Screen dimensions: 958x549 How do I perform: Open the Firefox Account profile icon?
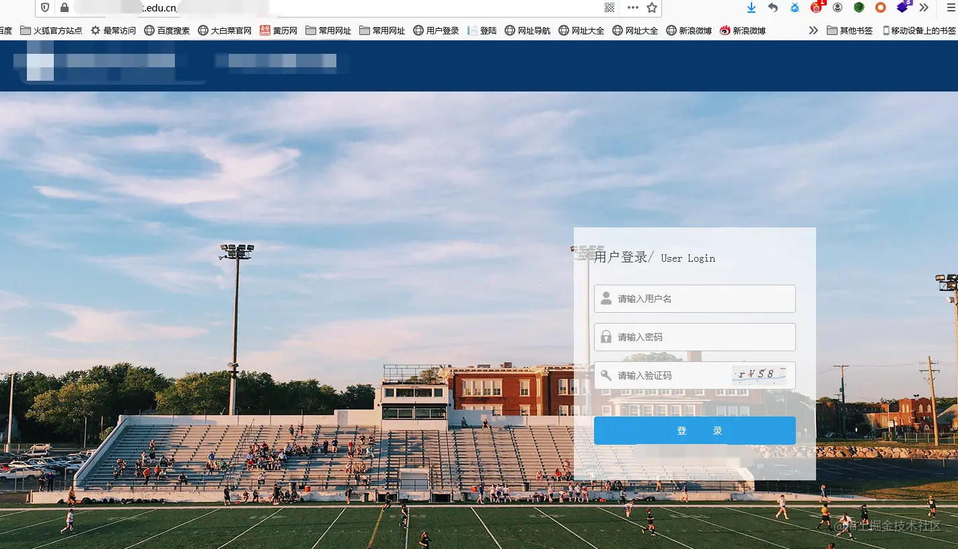(x=838, y=8)
